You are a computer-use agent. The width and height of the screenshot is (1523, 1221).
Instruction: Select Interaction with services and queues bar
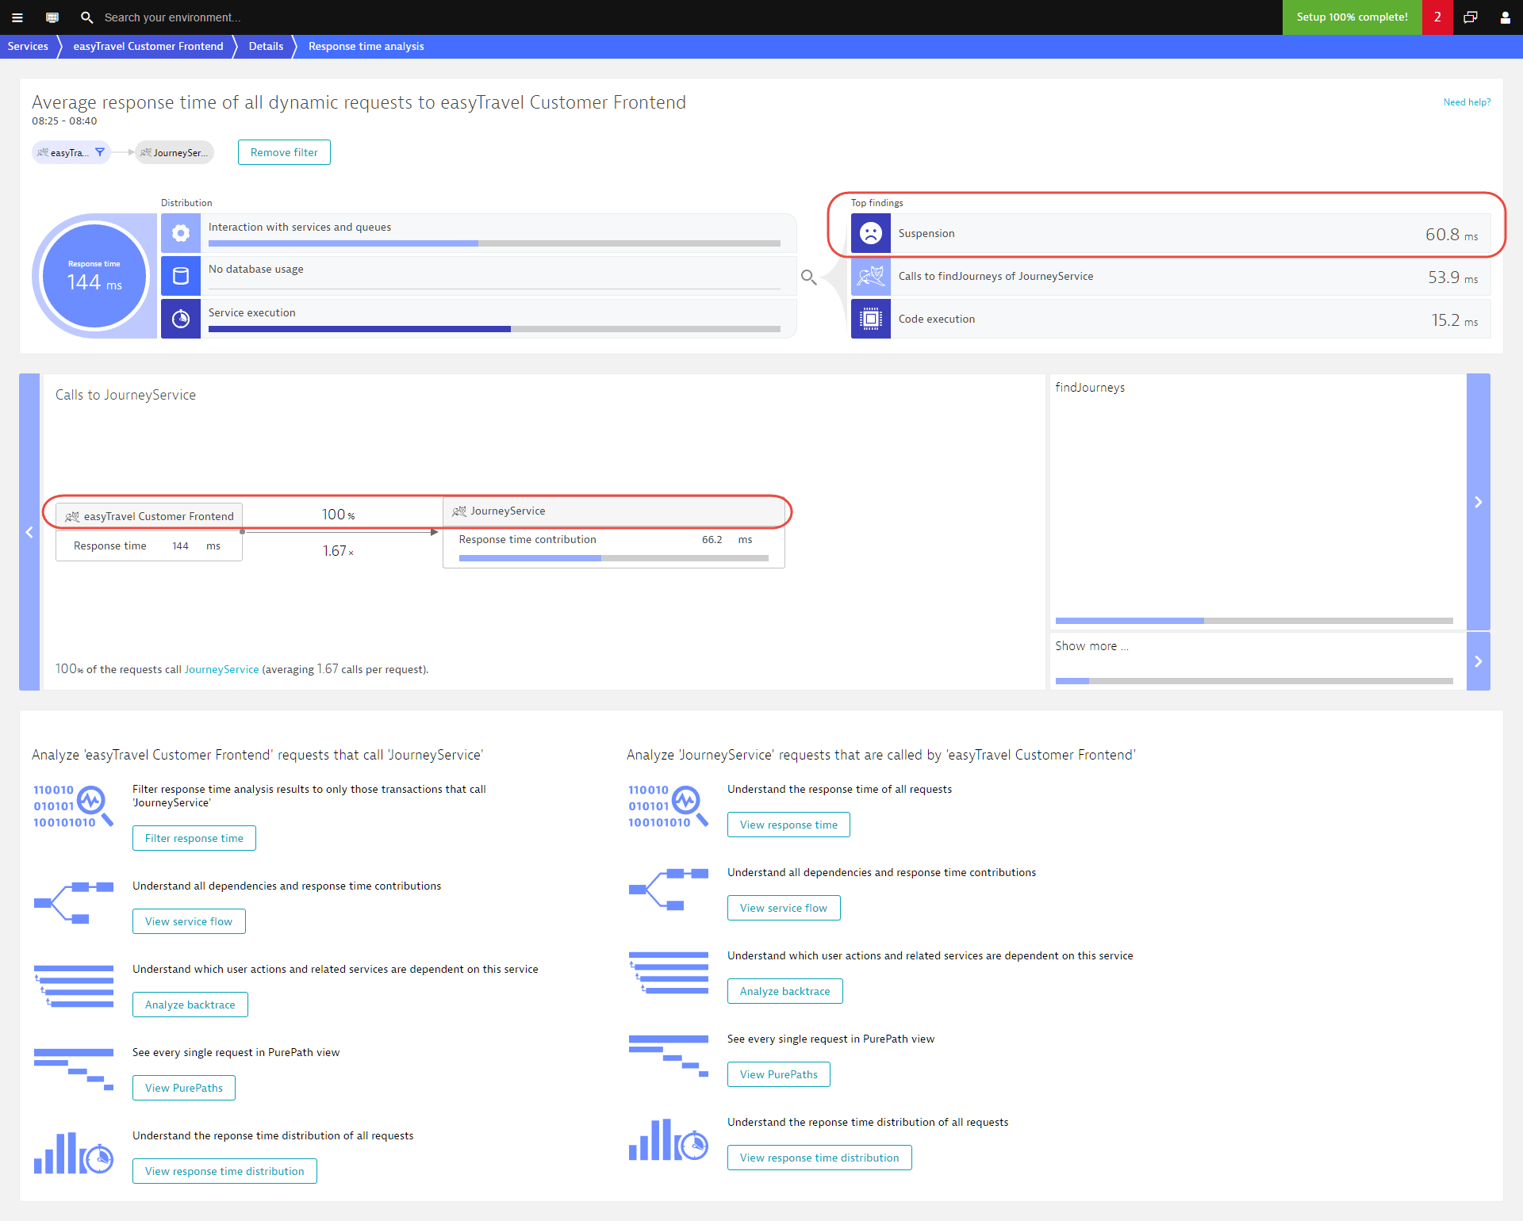point(494,243)
